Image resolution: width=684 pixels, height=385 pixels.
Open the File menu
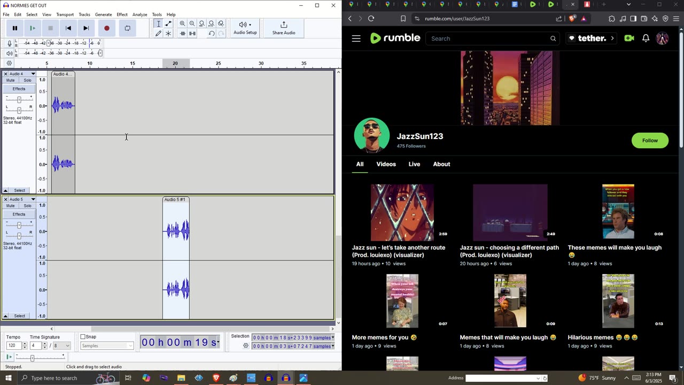(6, 14)
